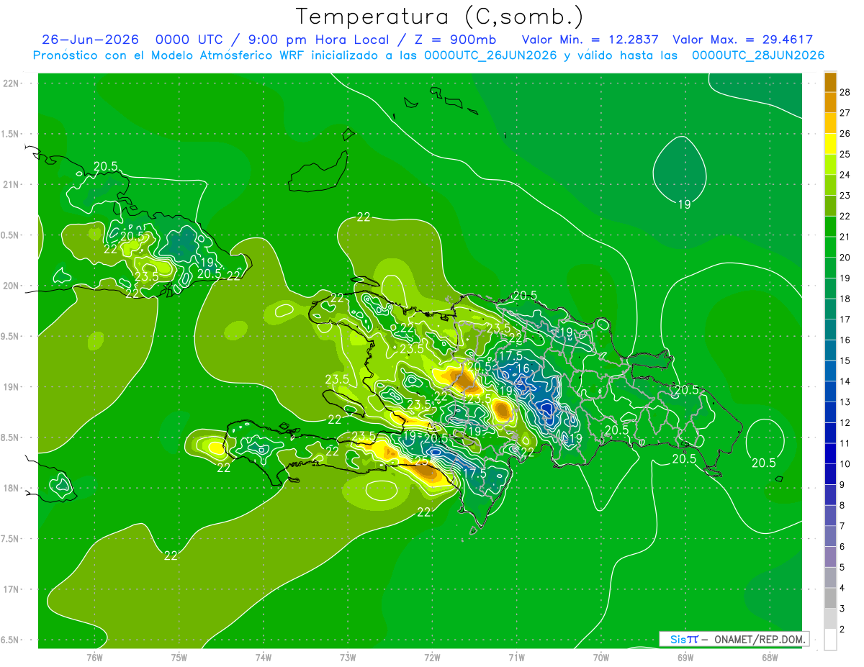The height and width of the screenshot is (667, 864).
Task: Click the "15" label on the color scale
Action: (x=845, y=360)
